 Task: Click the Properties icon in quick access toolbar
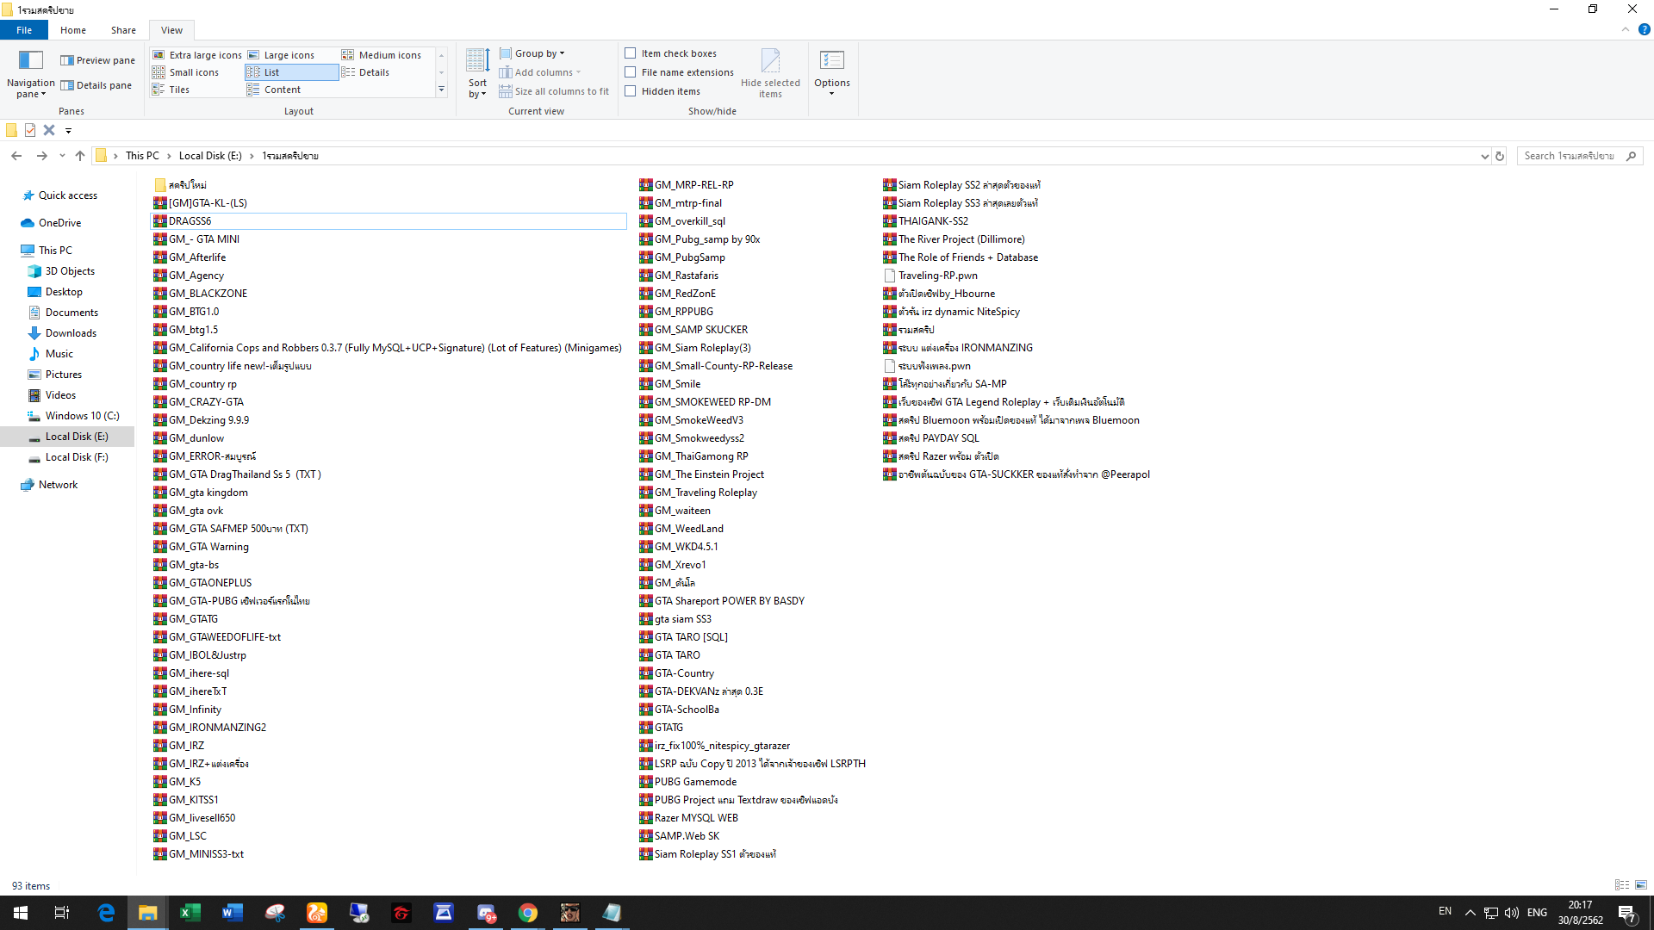point(30,130)
